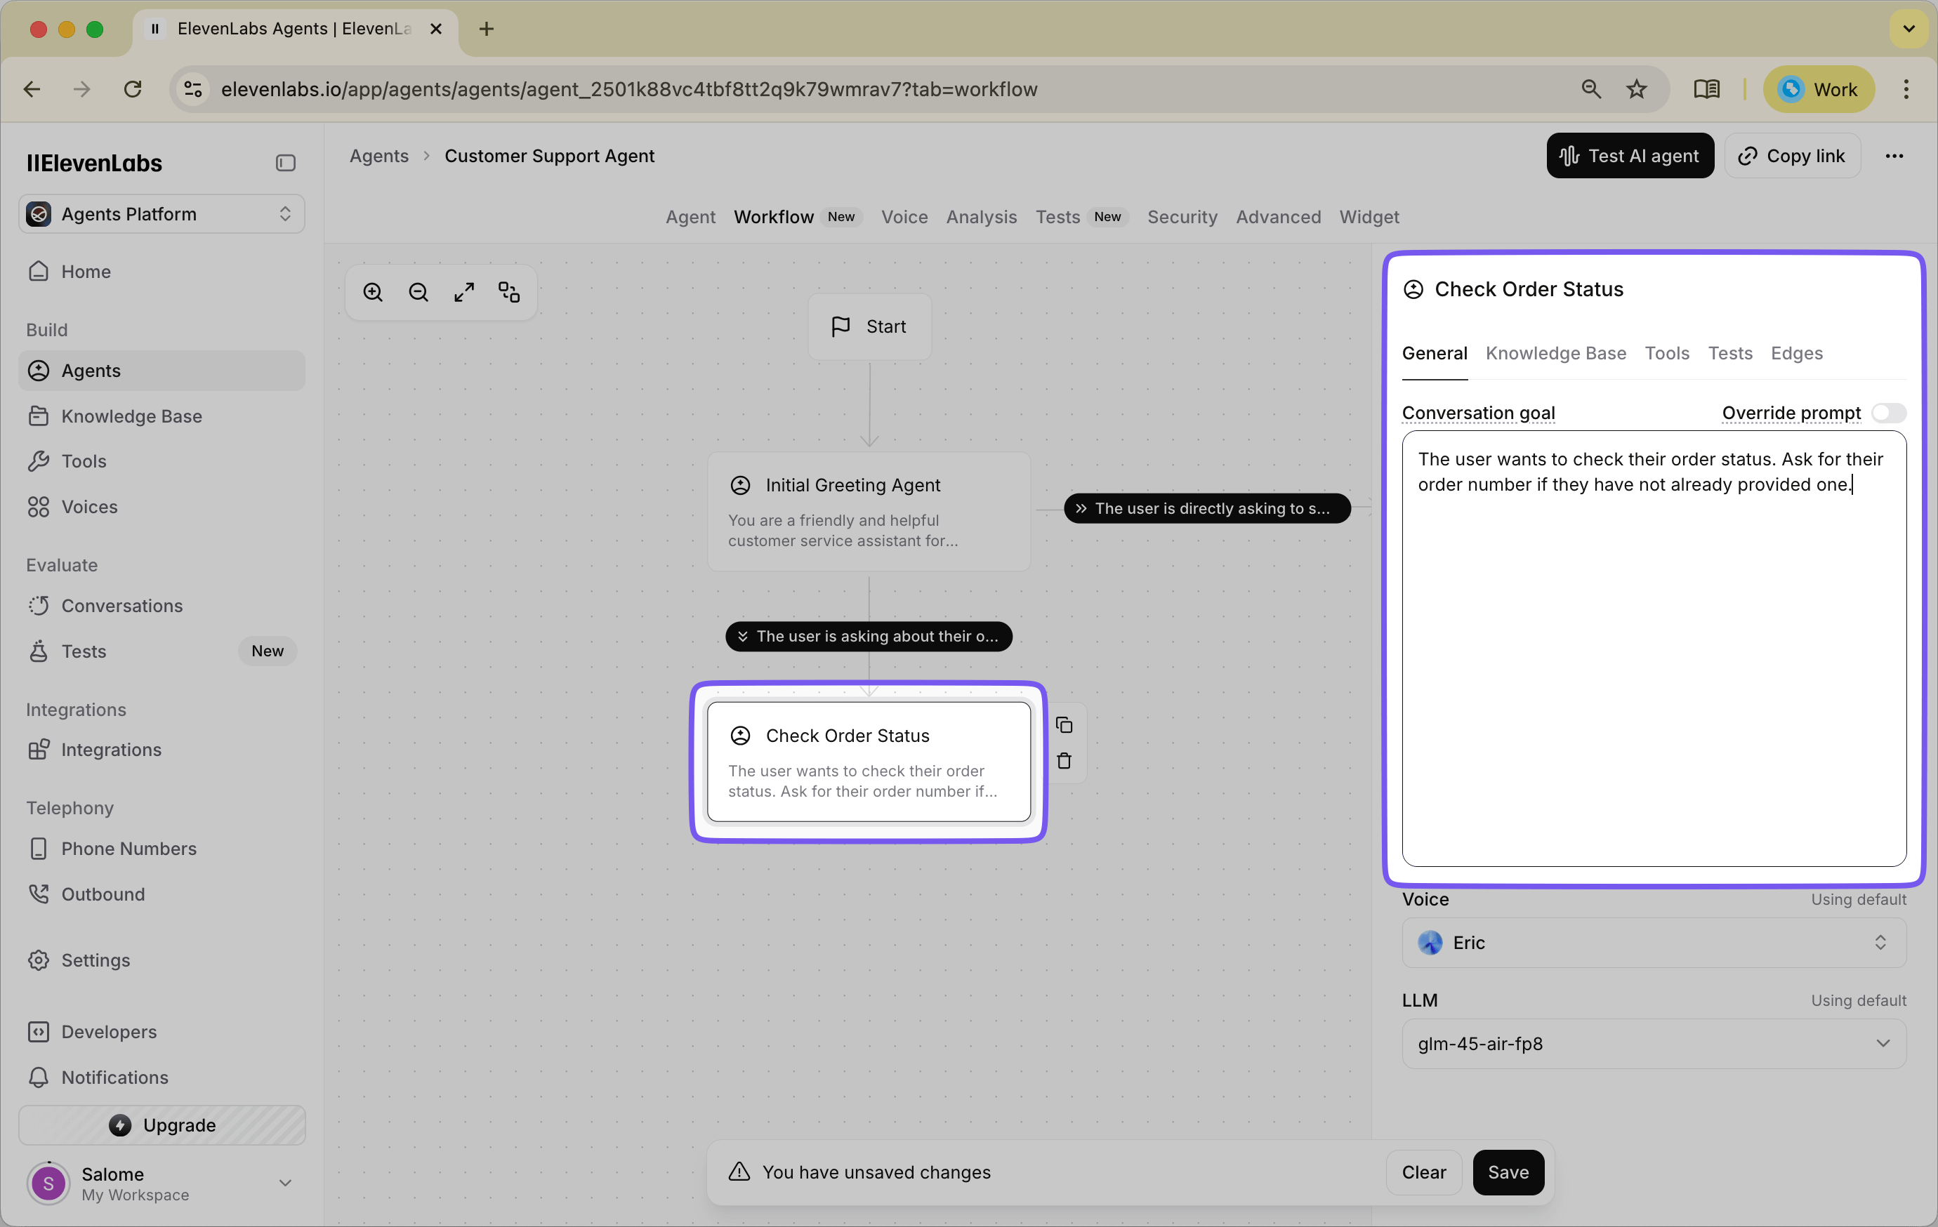1938x1227 pixels.
Task: Open the Security tab
Action: 1182,217
